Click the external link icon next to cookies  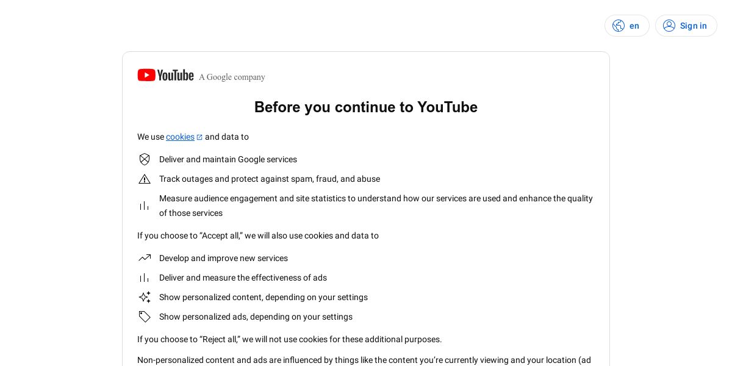tap(199, 137)
